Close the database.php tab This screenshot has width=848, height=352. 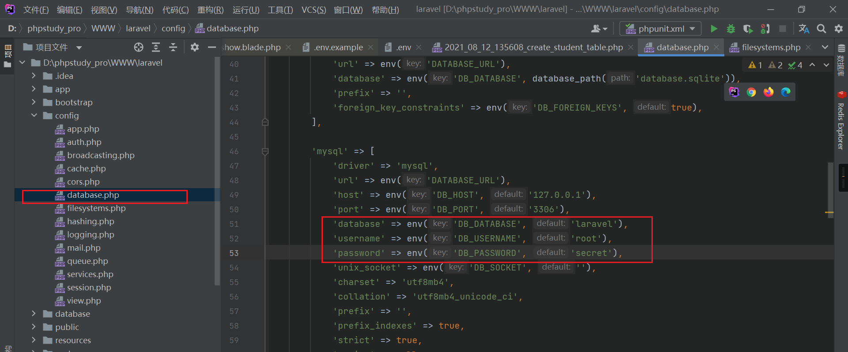click(x=716, y=47)
